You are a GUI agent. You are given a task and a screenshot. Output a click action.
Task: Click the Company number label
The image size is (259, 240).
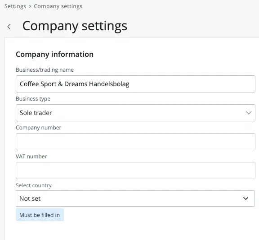(x=39, y=128)
